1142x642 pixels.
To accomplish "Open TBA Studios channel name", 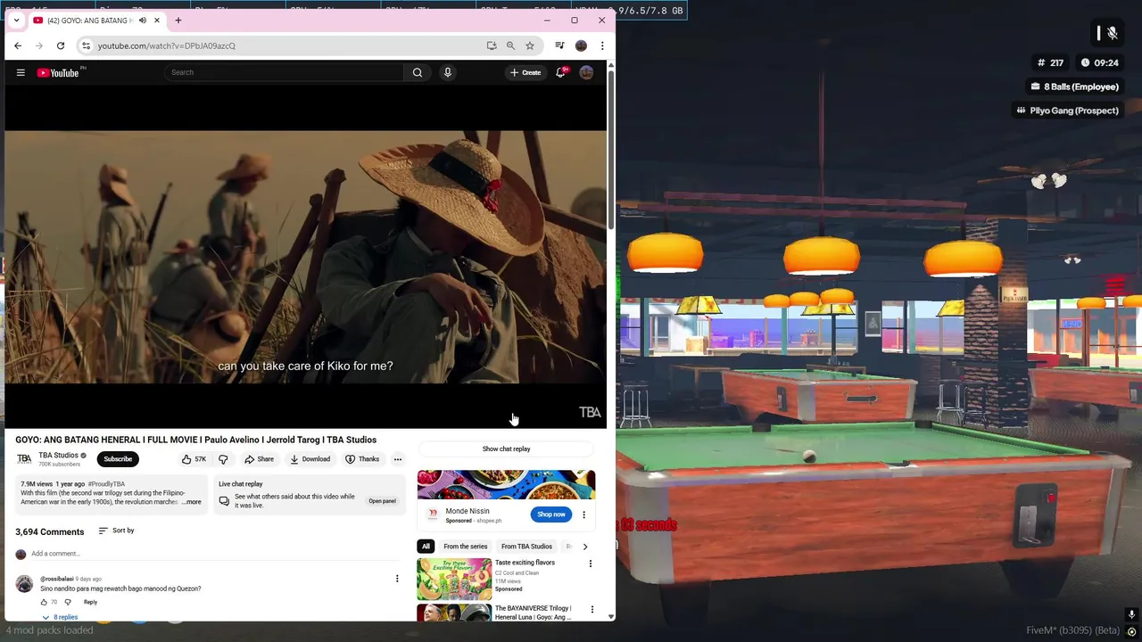I will tap(58, 455).
